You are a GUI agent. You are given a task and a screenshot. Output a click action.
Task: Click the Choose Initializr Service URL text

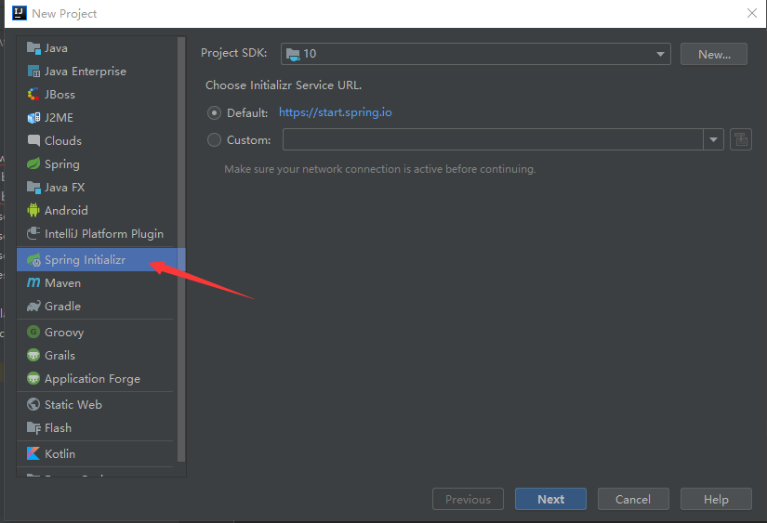click(284, 85)
